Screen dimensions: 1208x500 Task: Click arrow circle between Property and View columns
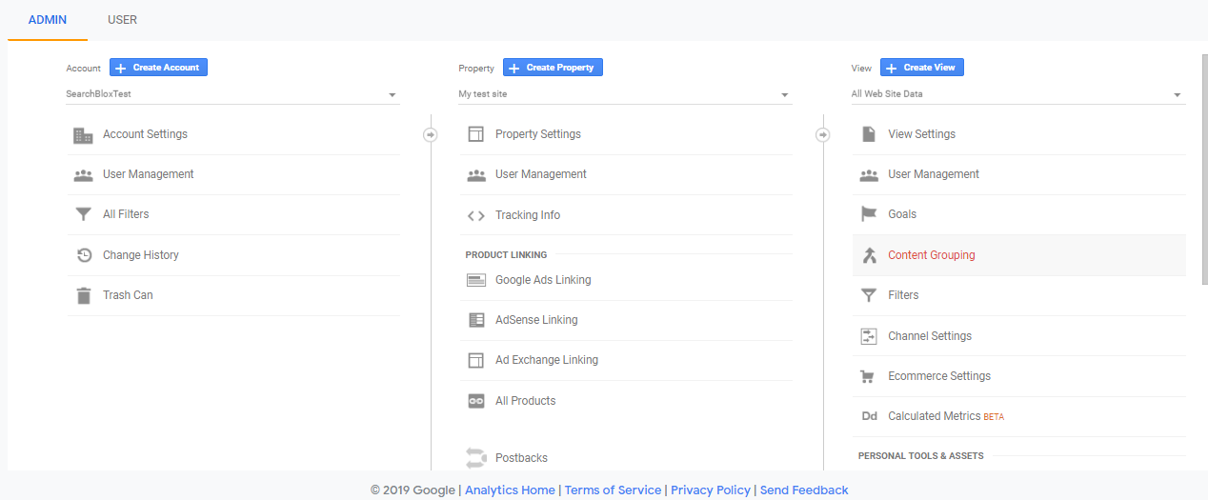(823, 134)
